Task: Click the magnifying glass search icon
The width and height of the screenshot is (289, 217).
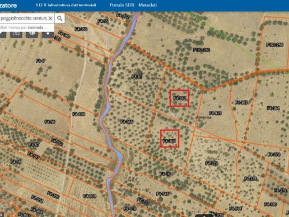Action: coord(60,18)
